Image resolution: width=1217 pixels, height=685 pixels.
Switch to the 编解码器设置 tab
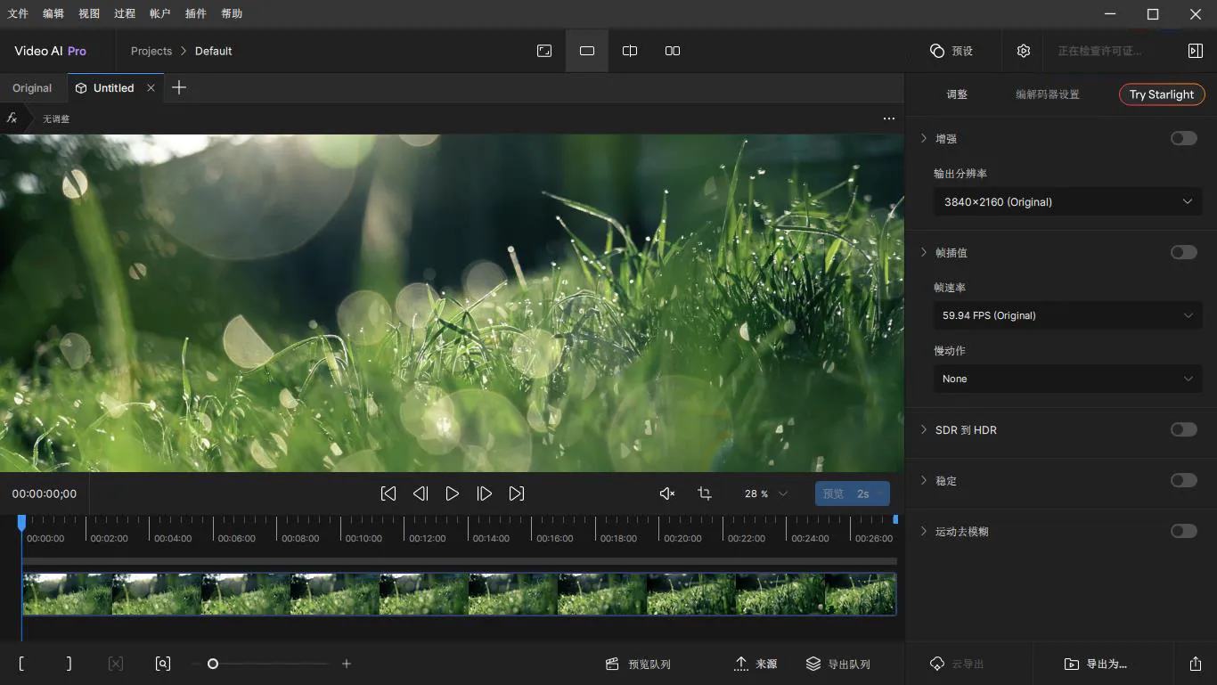point(1047,94)
